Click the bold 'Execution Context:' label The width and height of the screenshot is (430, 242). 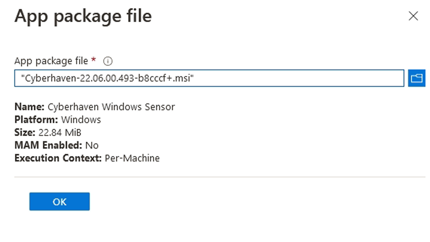[58, 158]
